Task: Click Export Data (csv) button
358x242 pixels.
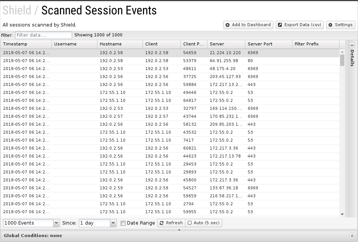Action: coord(300,25)
